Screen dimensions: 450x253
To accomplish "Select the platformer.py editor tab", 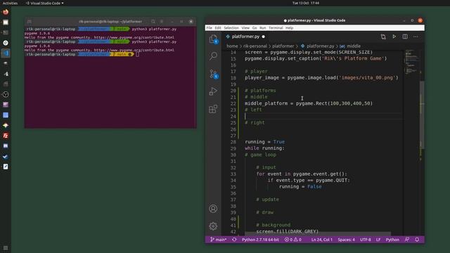I will click(245, 37).
